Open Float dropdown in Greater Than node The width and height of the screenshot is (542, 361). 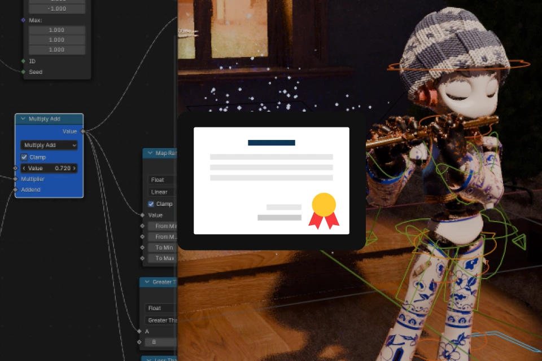tap(161, 308)
